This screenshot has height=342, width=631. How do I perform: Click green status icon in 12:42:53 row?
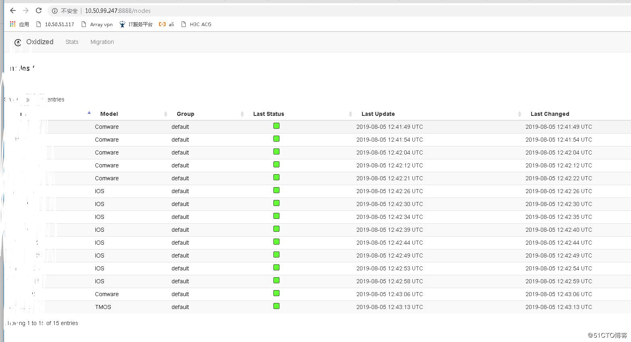coord(276,268)
